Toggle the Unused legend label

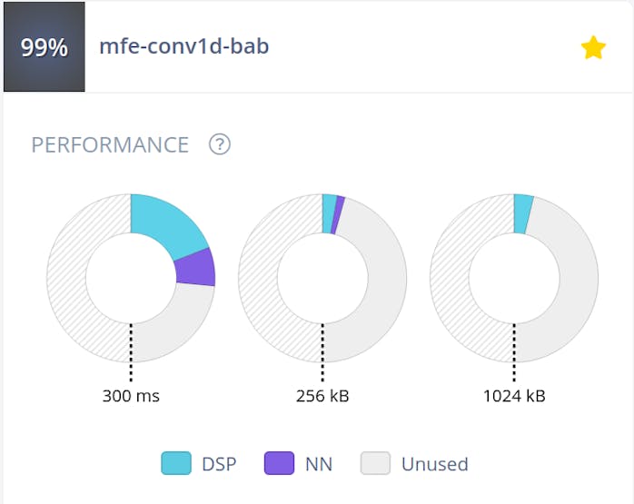(434, 464)
